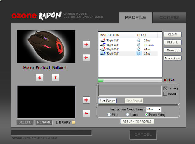The image size is (195, 144).
Task: Click the bottom status text bar
Action: [x=51, y=133]
